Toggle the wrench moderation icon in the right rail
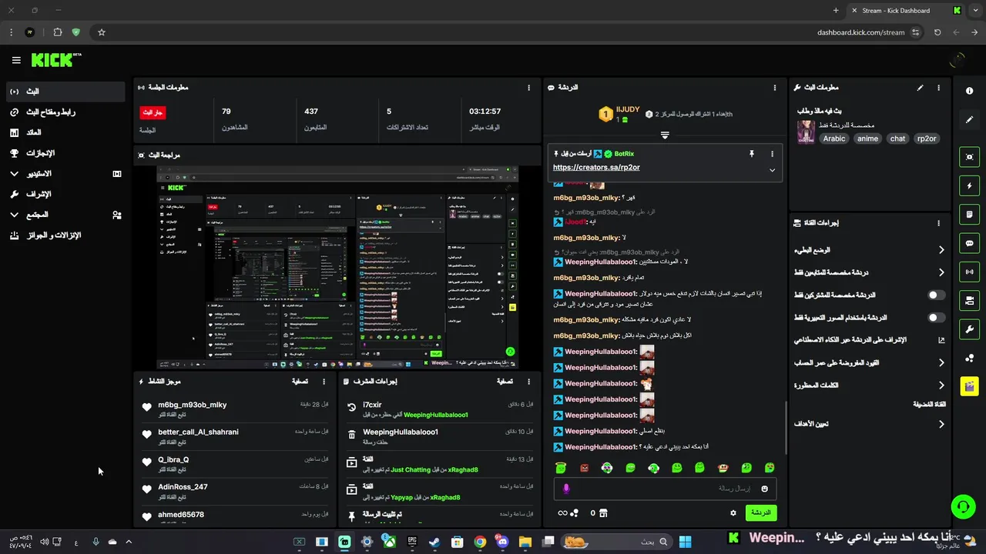 (x=969, y=329)
